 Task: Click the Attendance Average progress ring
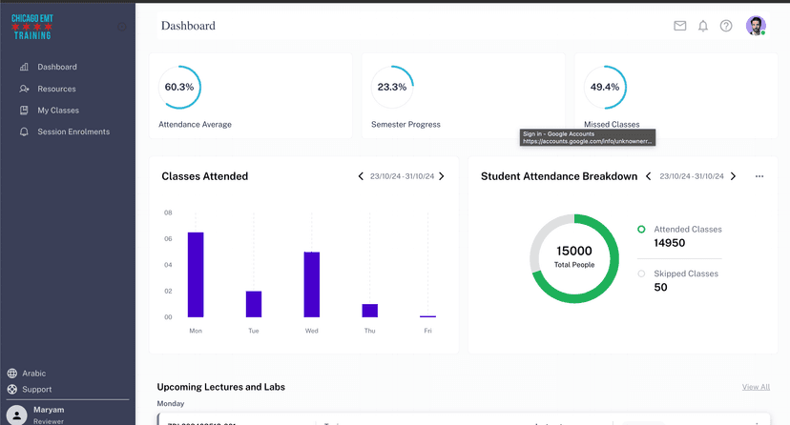coord(179,87)
